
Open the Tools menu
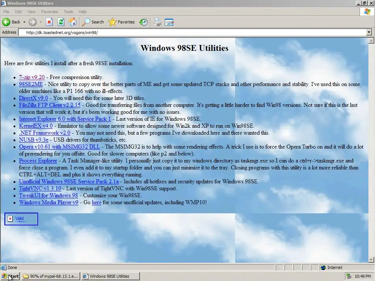(68, 12)
